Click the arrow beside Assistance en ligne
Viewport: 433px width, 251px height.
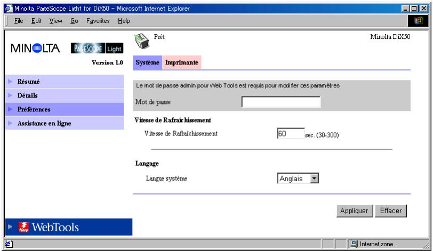11,123
